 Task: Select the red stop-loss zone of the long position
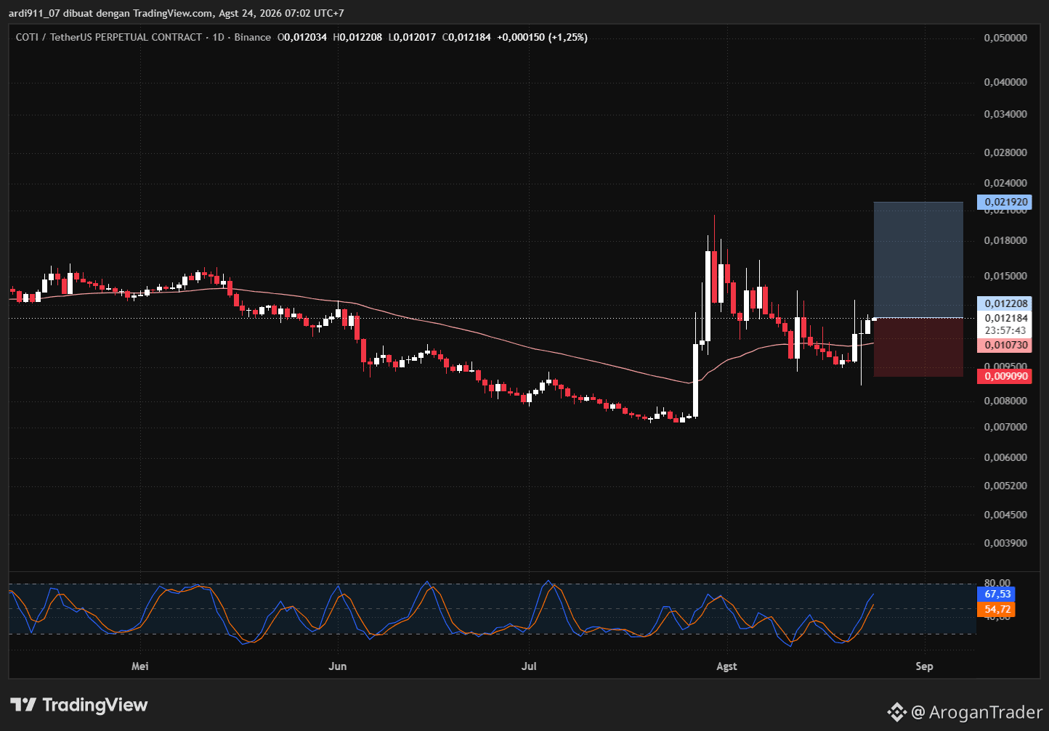pyautogui.click(x=918, y=347)
